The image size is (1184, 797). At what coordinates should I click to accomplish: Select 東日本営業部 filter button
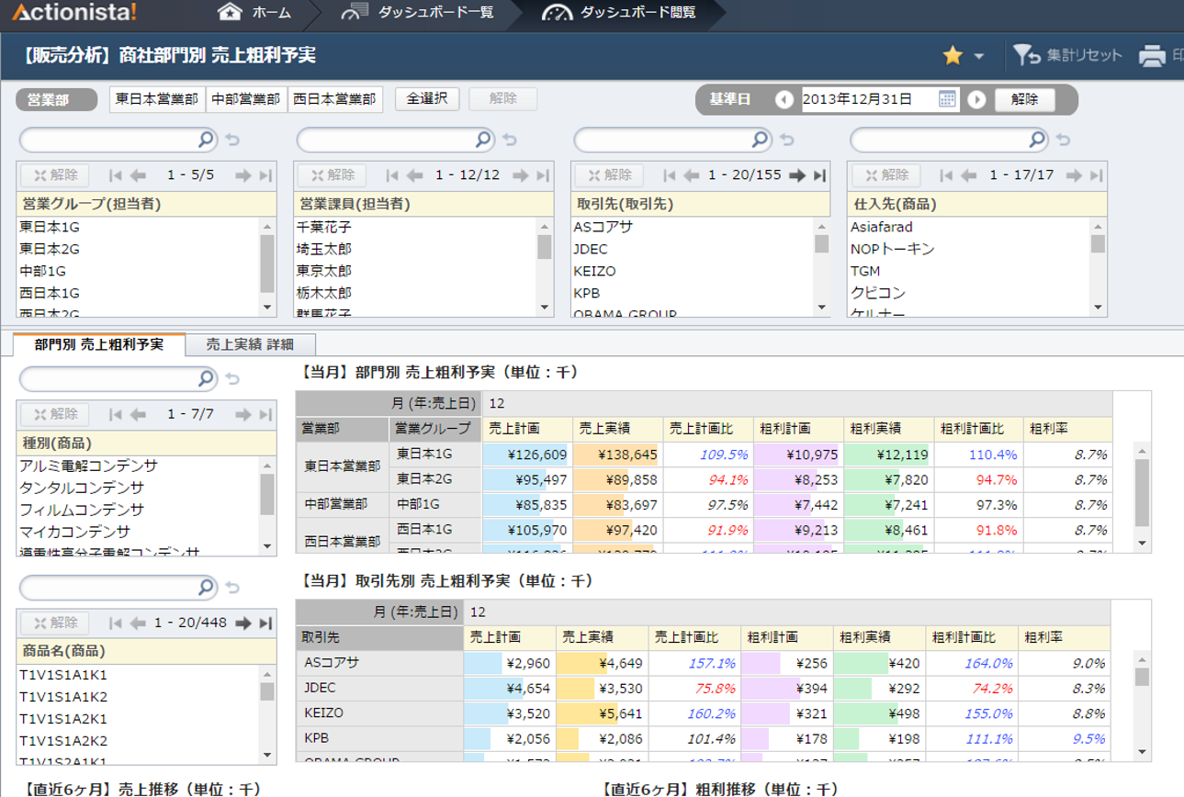157,99
